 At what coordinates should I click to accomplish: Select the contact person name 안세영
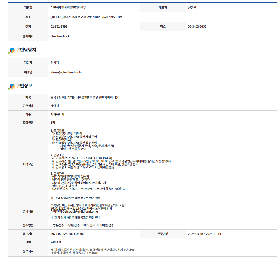tap(55, 62)
